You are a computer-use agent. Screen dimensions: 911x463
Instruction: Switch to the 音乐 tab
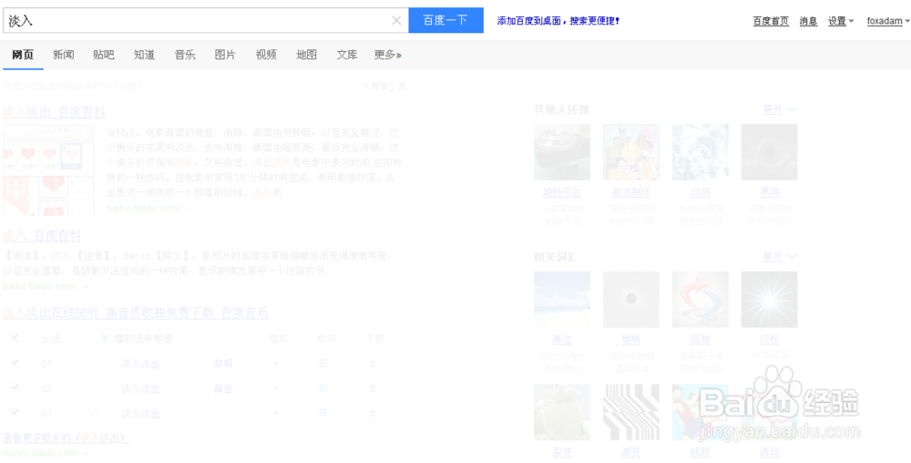(185, 56)
